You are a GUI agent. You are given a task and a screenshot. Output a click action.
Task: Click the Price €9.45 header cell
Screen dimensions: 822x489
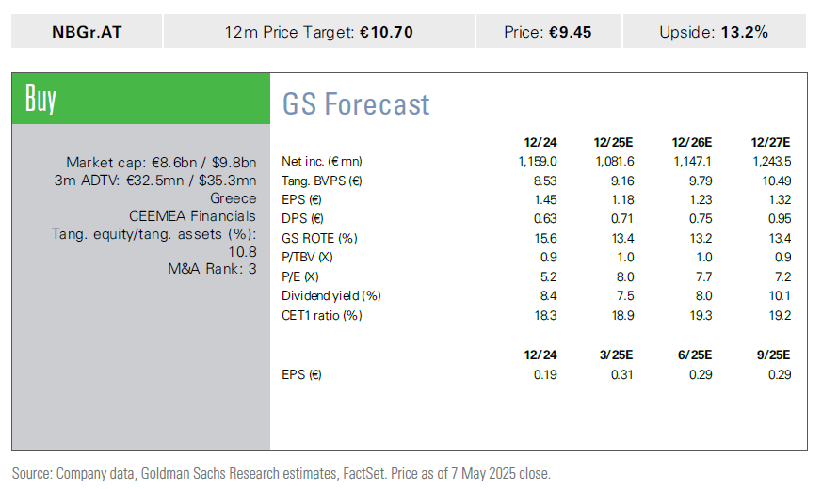(547, 32)
